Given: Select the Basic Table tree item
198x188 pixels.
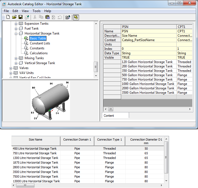Looking at the screenshot, I should 38,38.
